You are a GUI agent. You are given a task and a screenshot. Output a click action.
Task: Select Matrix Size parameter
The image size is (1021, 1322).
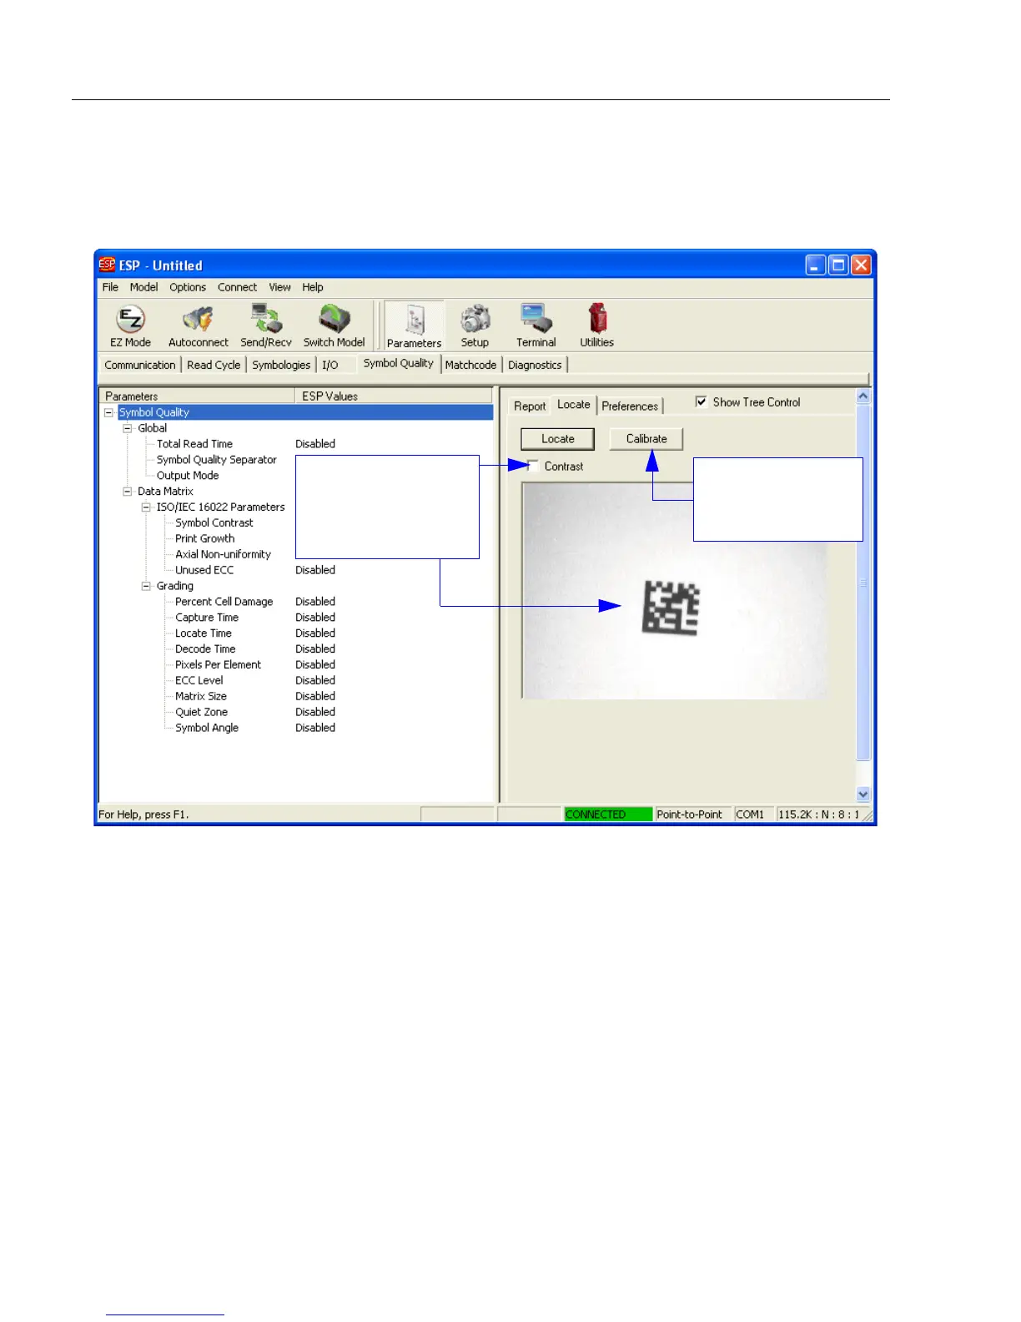[x=201, y=697]
